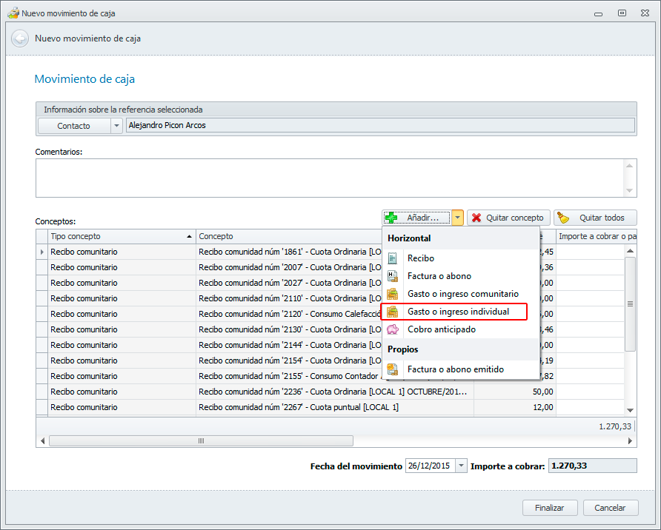Viewport: 661px width, 530px height.
Task: Click the date field 26/12/2015
Action: (x=430, y=466)
